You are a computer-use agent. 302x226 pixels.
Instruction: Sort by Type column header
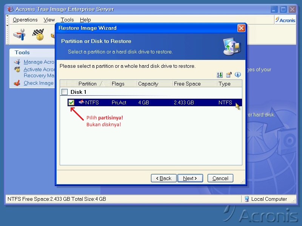point(230,84)
